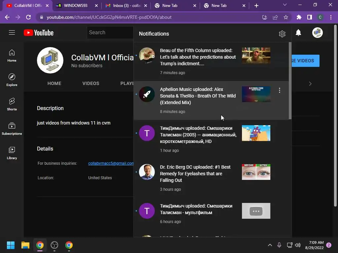Open Explore in sidebar
The image size is (338, 253).
click(12, 80)
